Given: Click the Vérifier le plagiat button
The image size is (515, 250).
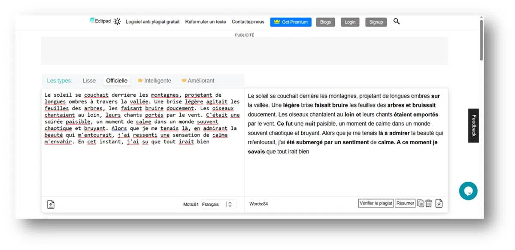Looking at the screenshot, I should (375, 203).
